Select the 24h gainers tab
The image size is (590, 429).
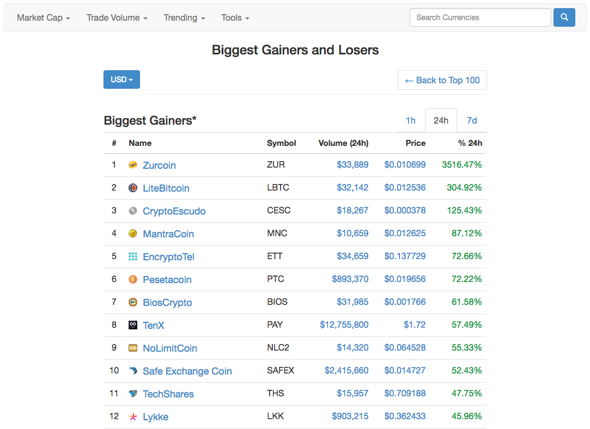pyautogui.click(x=441, y=120)
